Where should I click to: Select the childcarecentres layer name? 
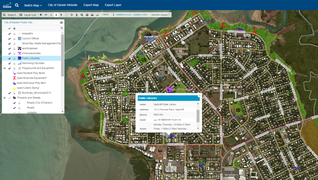31,53
